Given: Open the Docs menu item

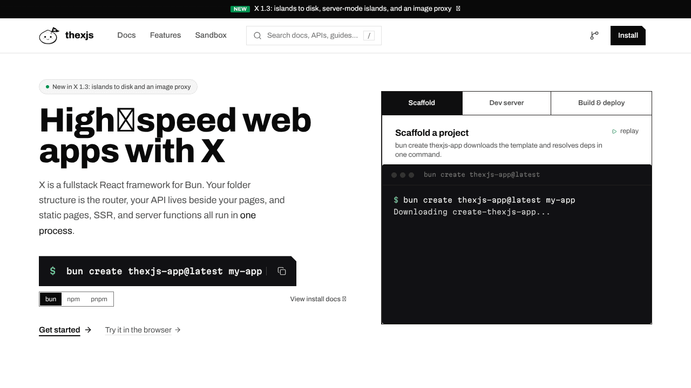Looking at the screenshot, I should pyautogui.click(x=126, y=35).
